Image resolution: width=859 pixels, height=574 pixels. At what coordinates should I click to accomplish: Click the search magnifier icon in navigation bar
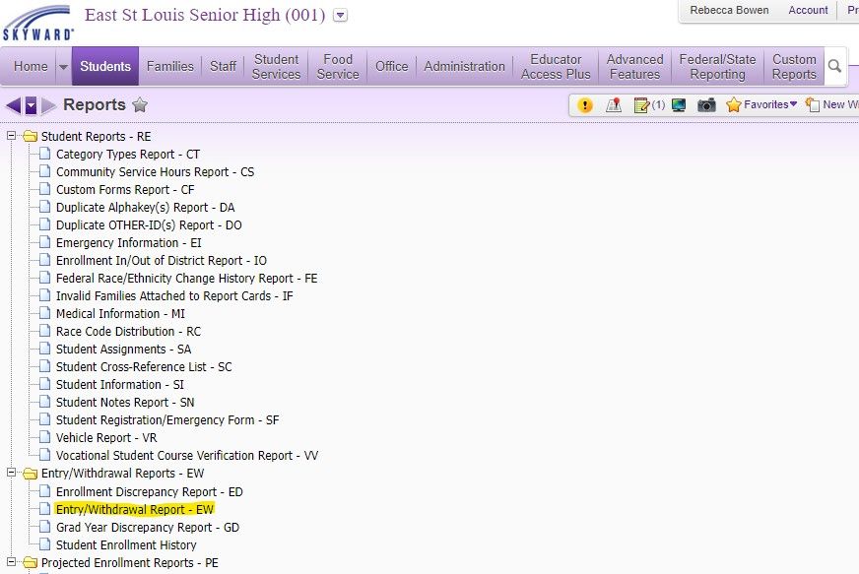pos(834,67)
